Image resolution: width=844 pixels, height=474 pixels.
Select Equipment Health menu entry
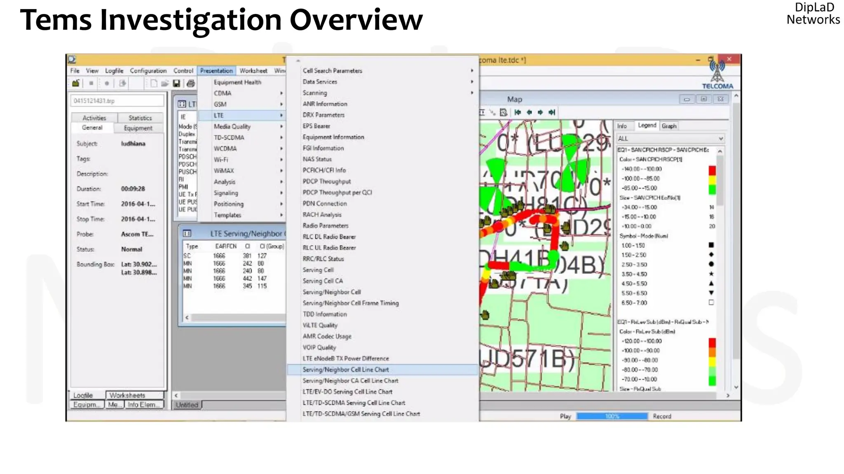[x=242, y=82]
